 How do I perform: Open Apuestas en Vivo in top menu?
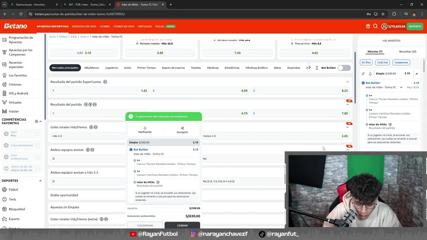coord(84,26)
